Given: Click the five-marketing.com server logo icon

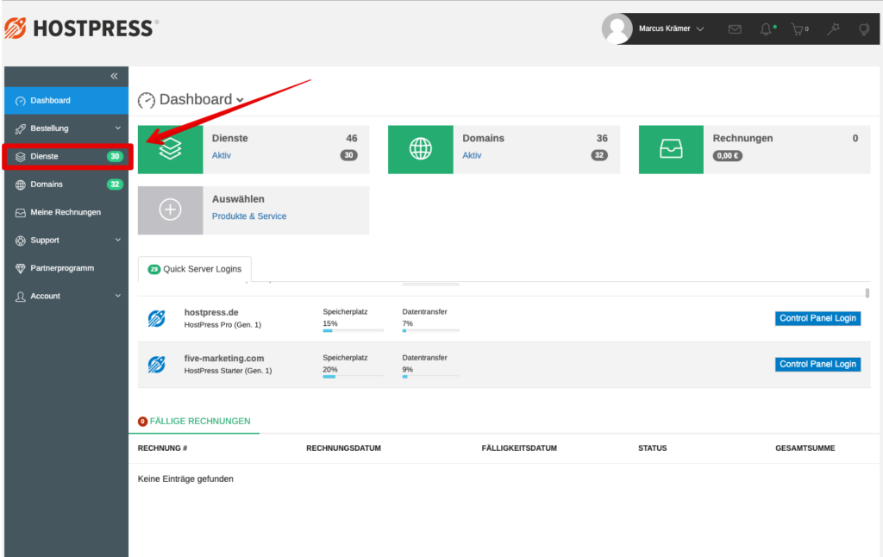Looking at the screenshot, I should pyautogui.click(x=157, y=365).
